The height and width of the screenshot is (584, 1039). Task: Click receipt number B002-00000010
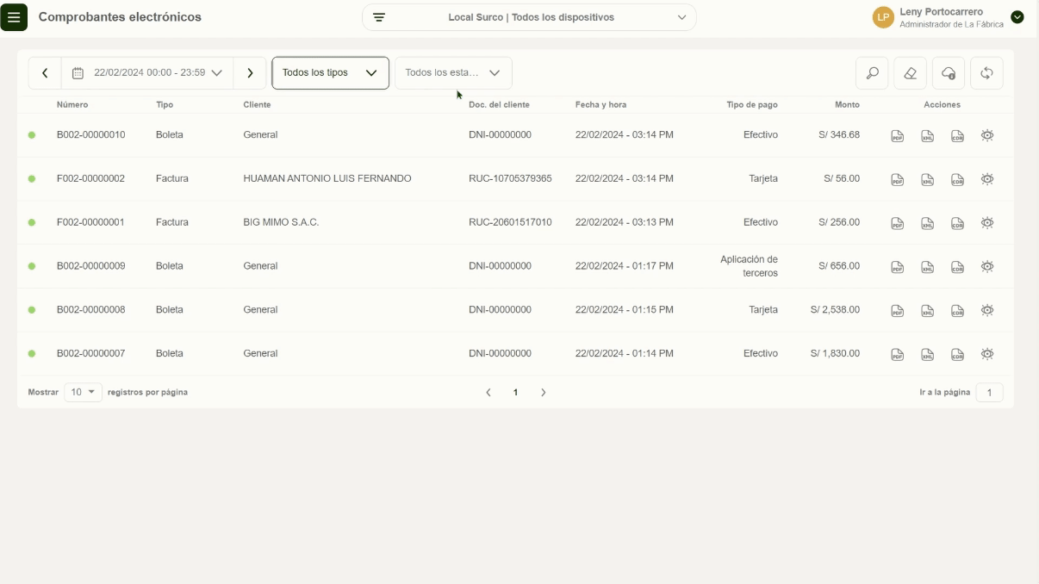90,134
